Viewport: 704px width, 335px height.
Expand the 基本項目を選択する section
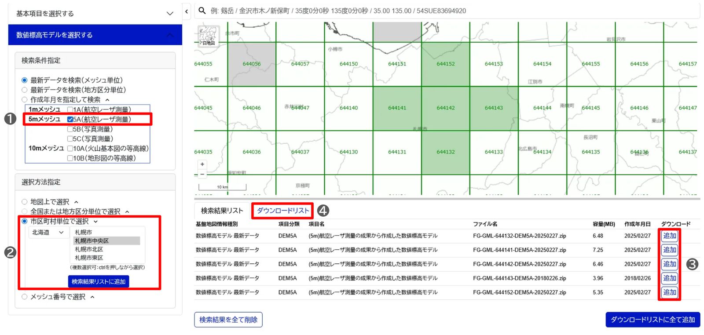(95, 14)
